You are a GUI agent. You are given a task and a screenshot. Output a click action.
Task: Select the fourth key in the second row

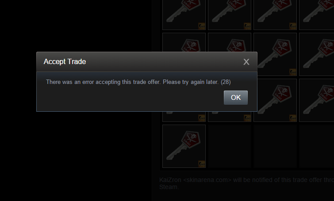[317, 54]
